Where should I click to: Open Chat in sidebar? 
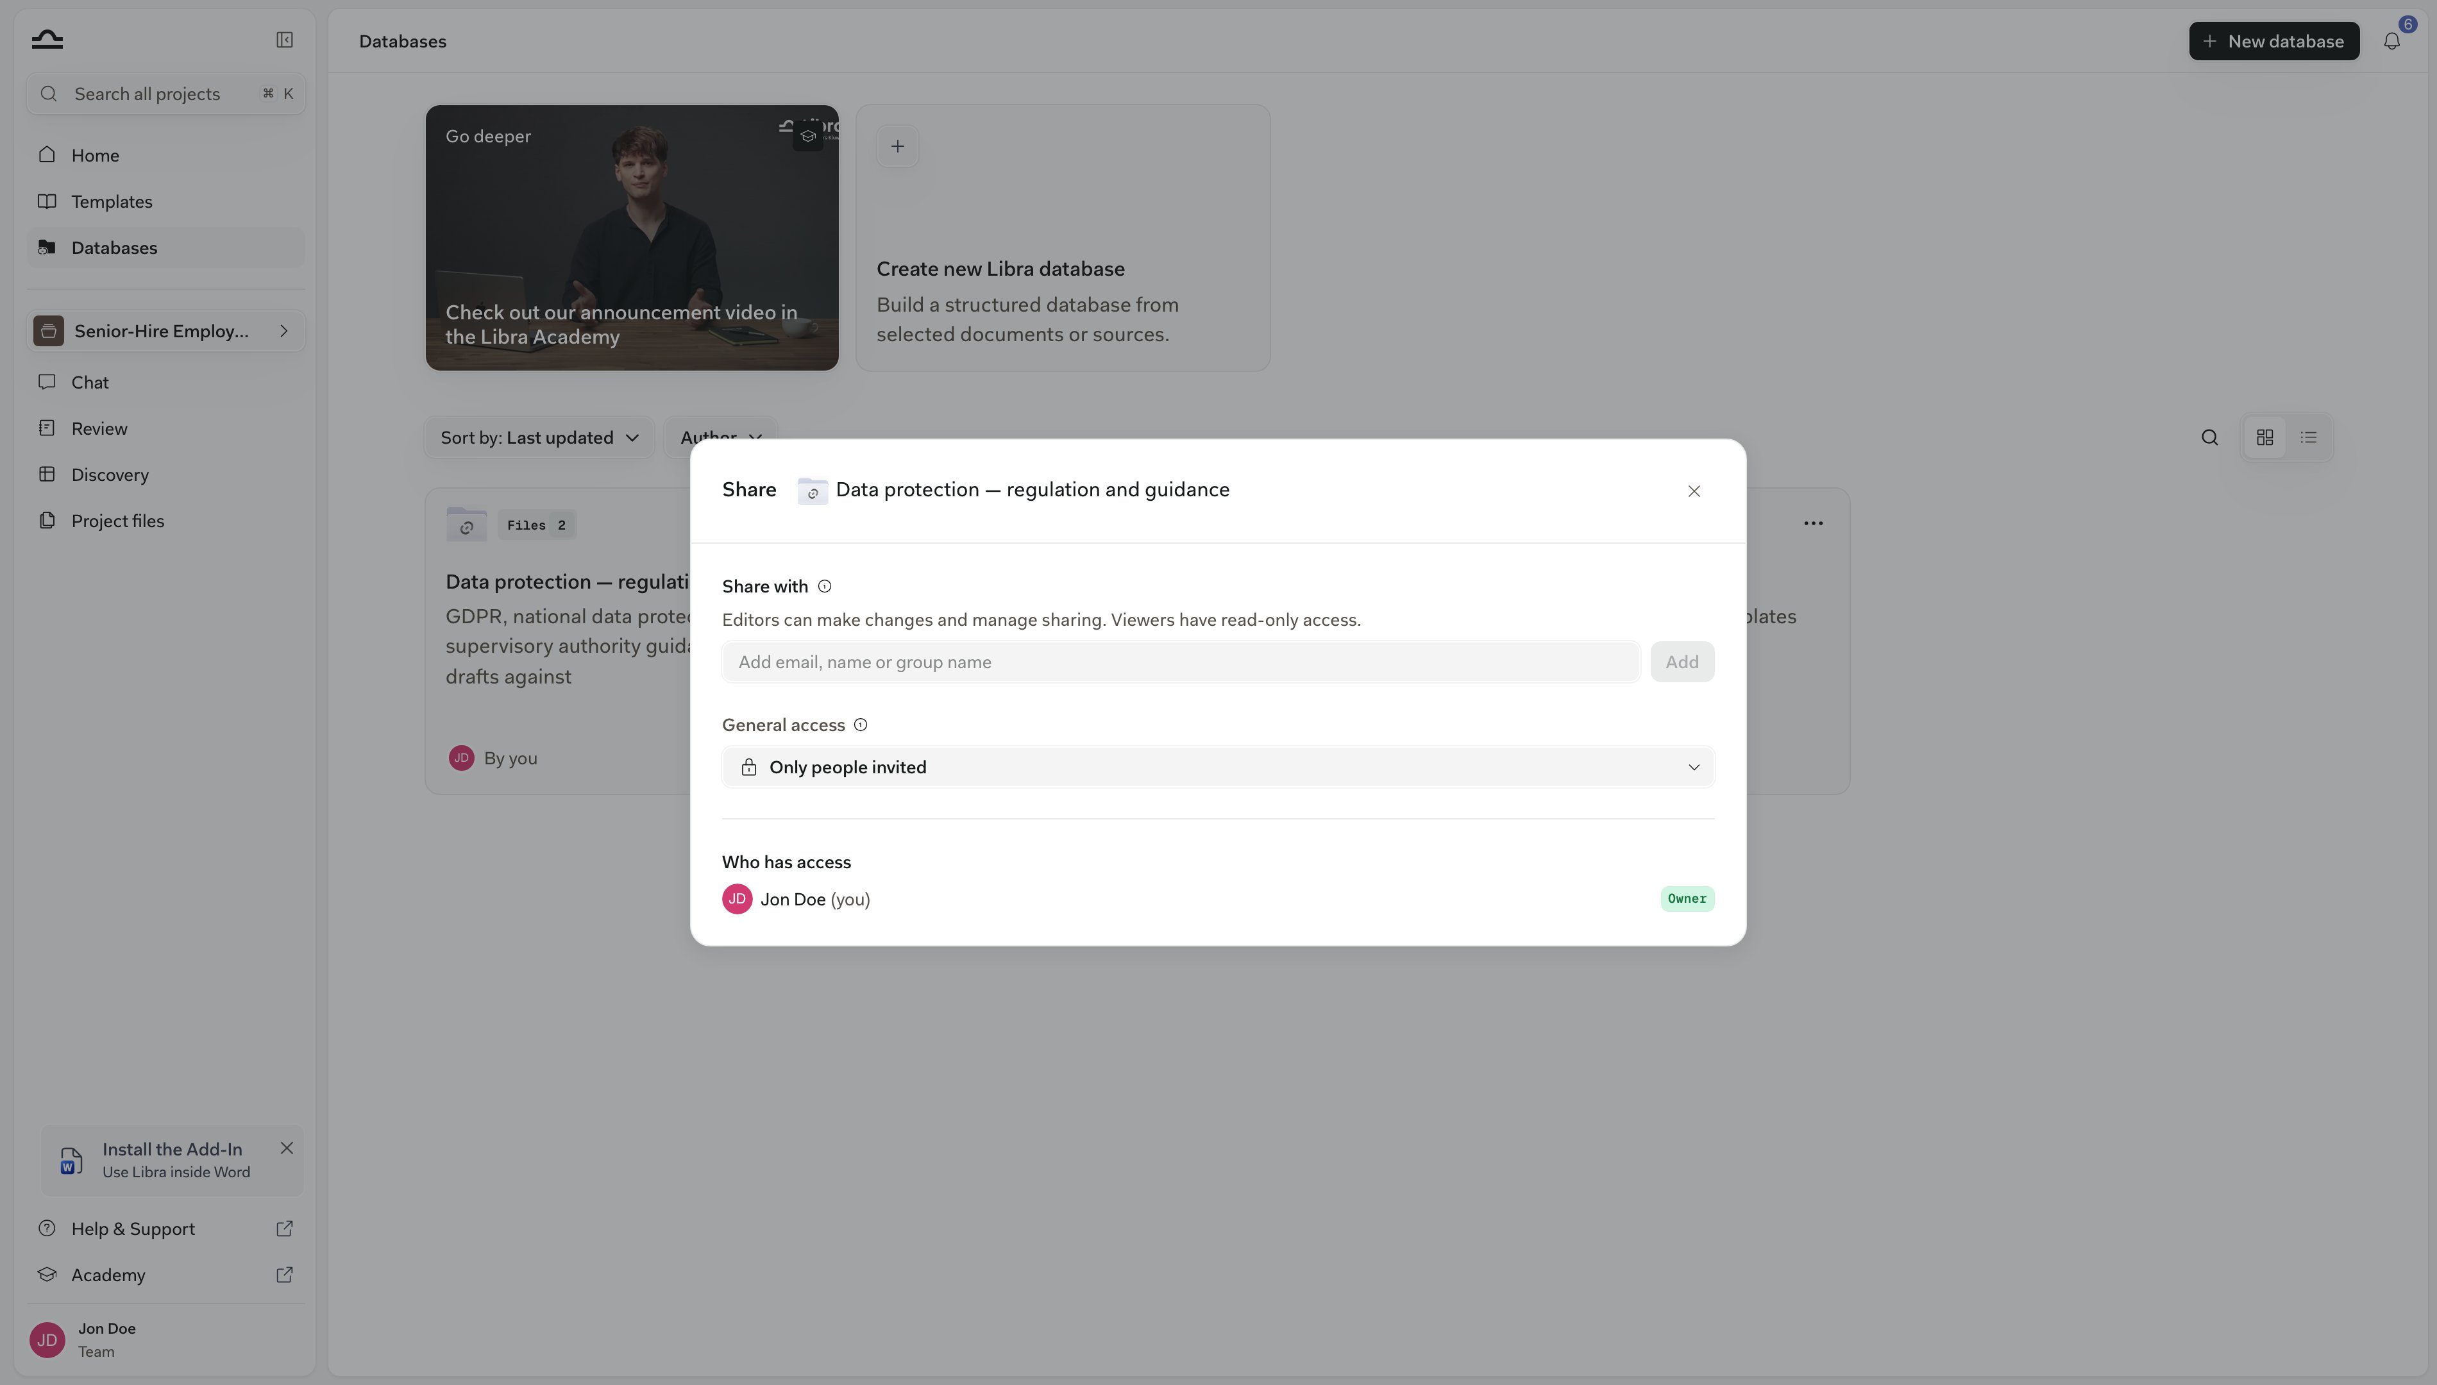[165, 382]
